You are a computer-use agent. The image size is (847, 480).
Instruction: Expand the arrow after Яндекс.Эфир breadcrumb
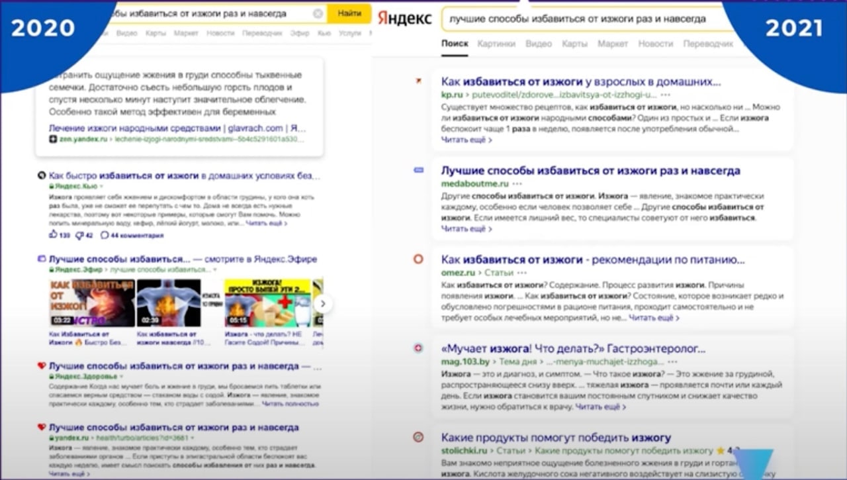215,270
